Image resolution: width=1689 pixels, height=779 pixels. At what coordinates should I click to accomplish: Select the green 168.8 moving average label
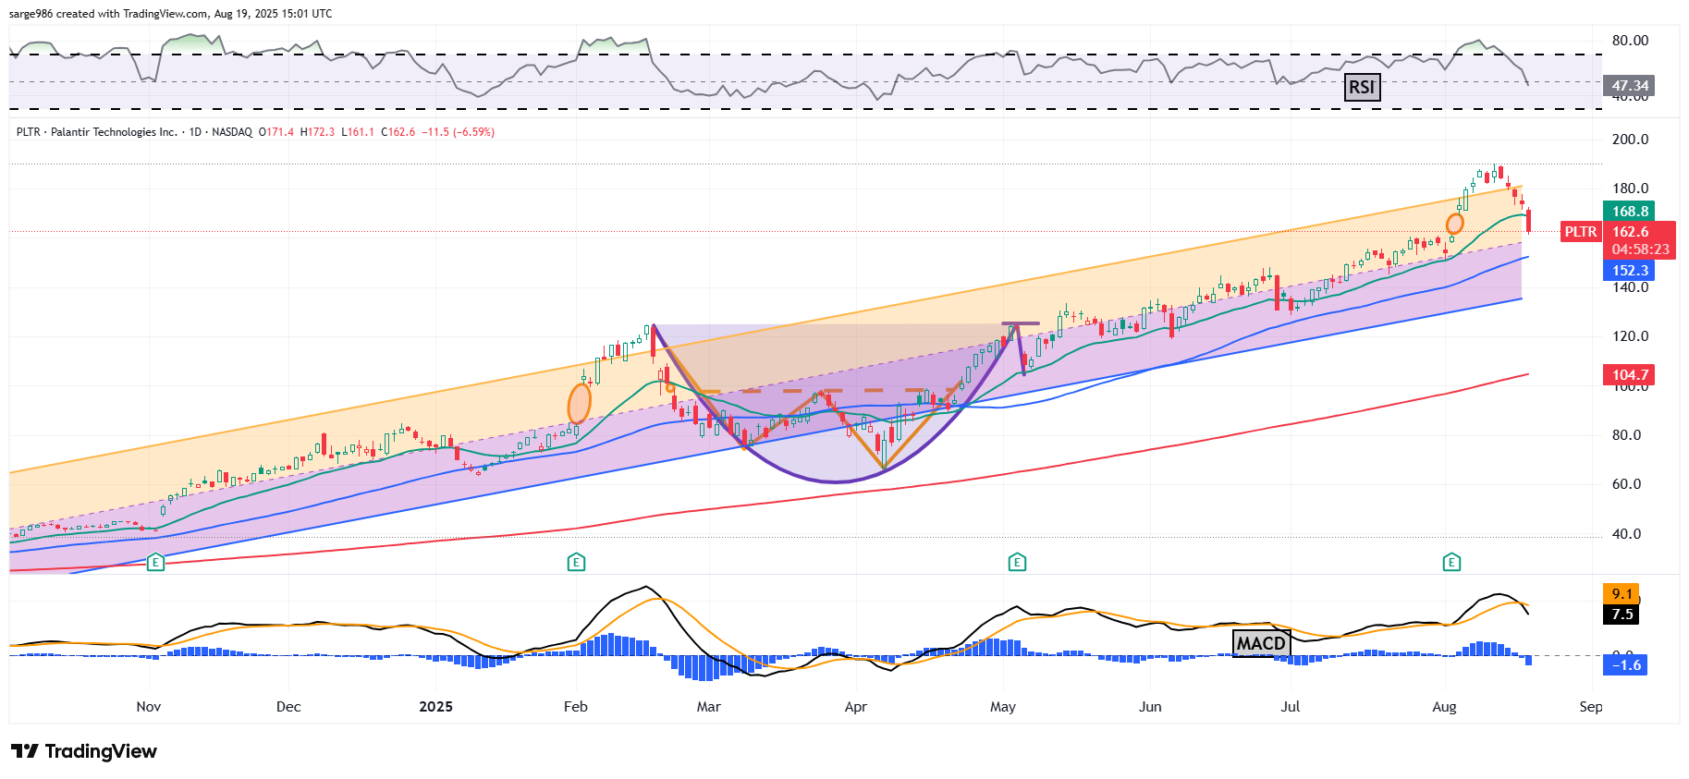[x=1630, y=212]
